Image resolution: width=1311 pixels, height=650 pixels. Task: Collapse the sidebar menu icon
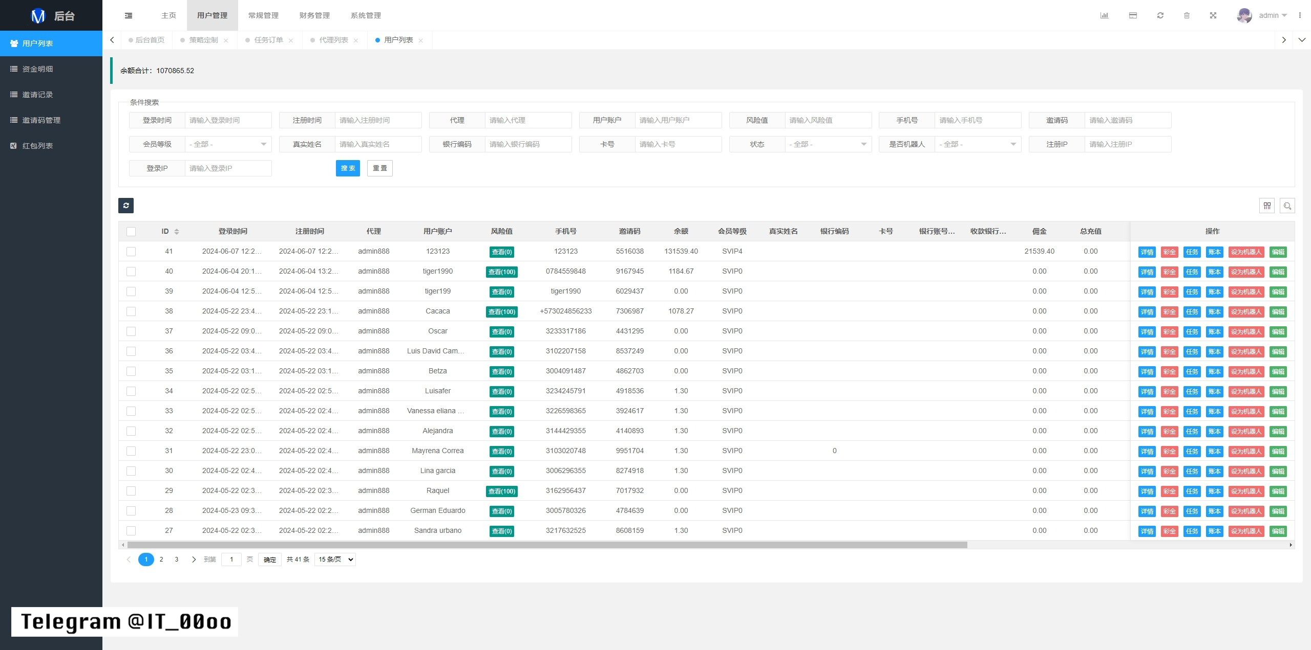(129, 15)
